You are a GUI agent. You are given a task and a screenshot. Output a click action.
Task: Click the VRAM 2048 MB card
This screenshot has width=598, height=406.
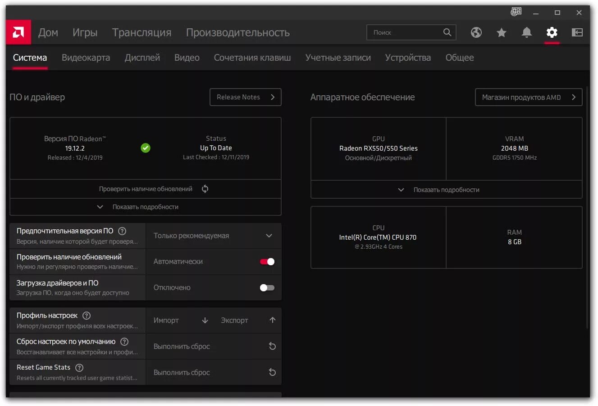(x=514, y=148)
